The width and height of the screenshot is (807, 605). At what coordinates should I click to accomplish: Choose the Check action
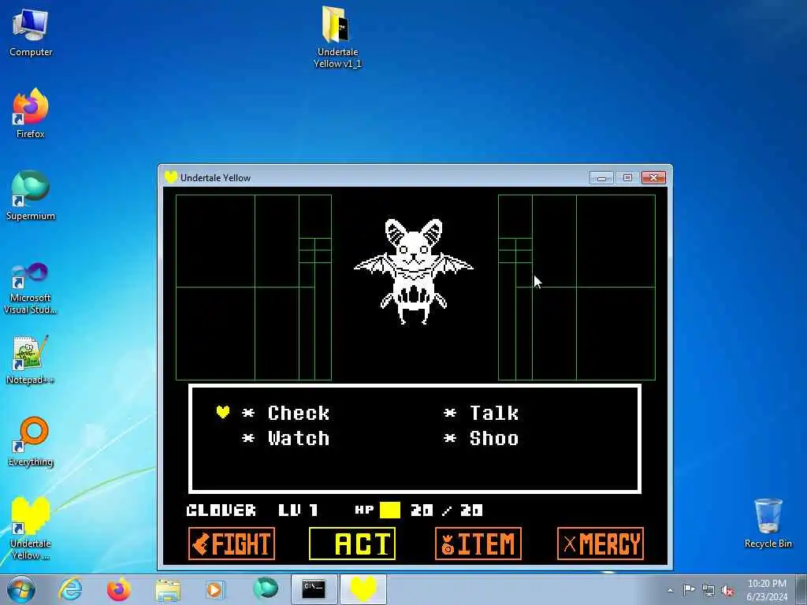[x=299, y=413]
